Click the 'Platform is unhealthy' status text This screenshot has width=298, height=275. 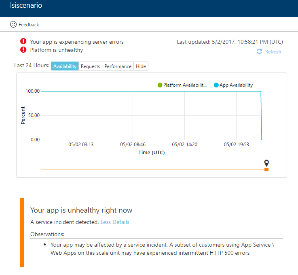(57, 50)
